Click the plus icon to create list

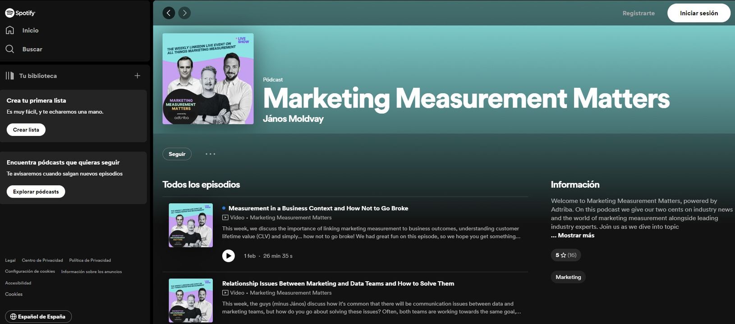pyautogui.click(x=138, y=76)
